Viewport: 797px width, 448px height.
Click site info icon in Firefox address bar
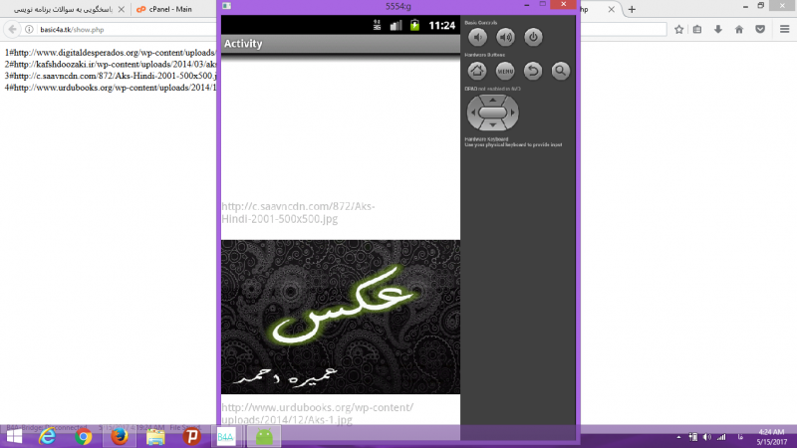coord(29,30)
